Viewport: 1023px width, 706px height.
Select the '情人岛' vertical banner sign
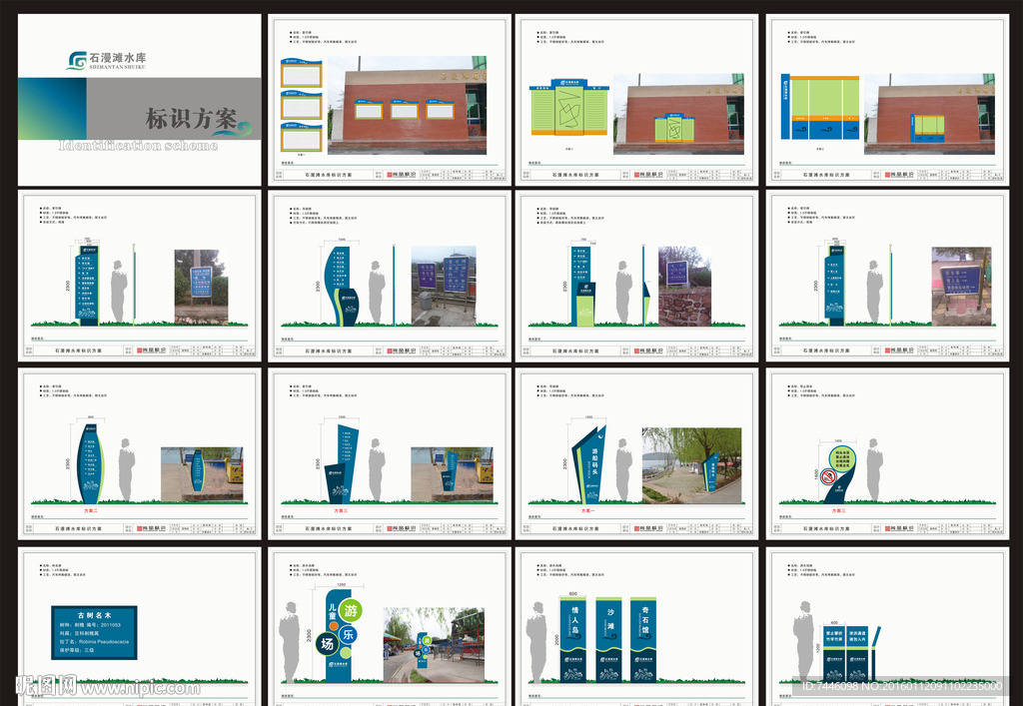[x=573, y=639]
